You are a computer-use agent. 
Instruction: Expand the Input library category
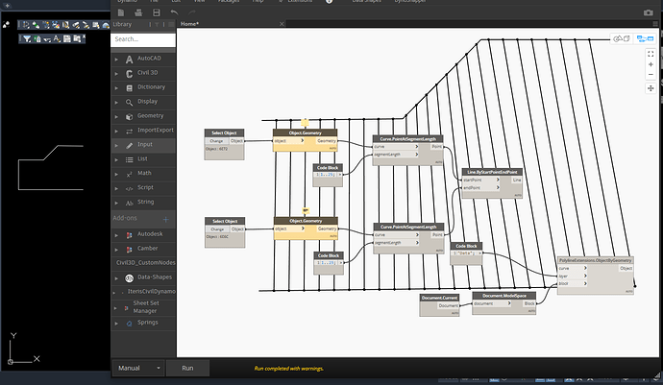click(143, 145)
